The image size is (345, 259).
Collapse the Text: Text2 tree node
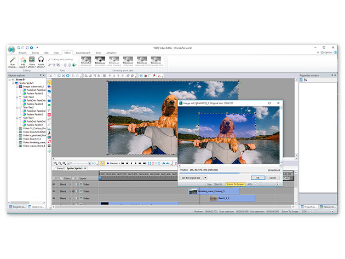[17, 108]
